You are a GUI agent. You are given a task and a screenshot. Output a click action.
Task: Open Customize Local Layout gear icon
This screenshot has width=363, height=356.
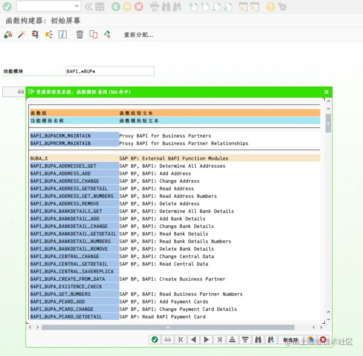pos(282,7)
